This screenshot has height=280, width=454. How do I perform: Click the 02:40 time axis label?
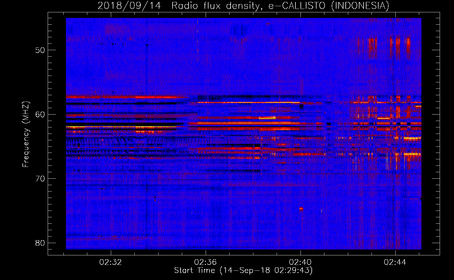(301, 262)
